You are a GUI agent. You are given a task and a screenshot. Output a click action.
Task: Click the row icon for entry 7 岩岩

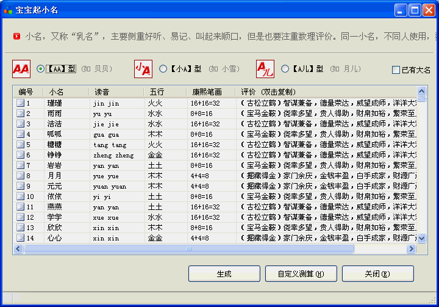(x=20, y=165)
